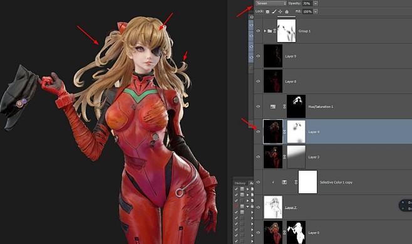This screenshot has height=244, width=412.
Task: Select the Layer 3 image thumbnail
Action: (x=273, y=157)
